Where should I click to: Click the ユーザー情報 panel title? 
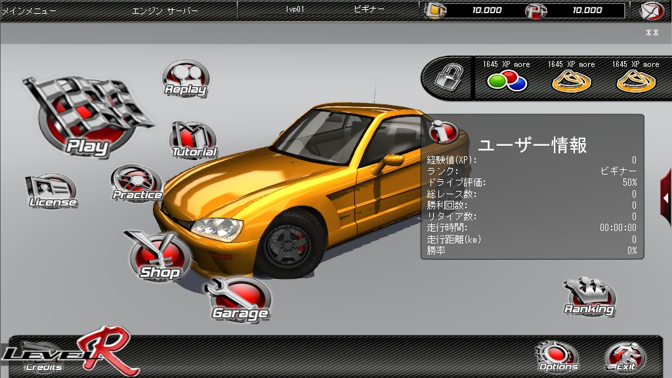(x=532, y=145)
